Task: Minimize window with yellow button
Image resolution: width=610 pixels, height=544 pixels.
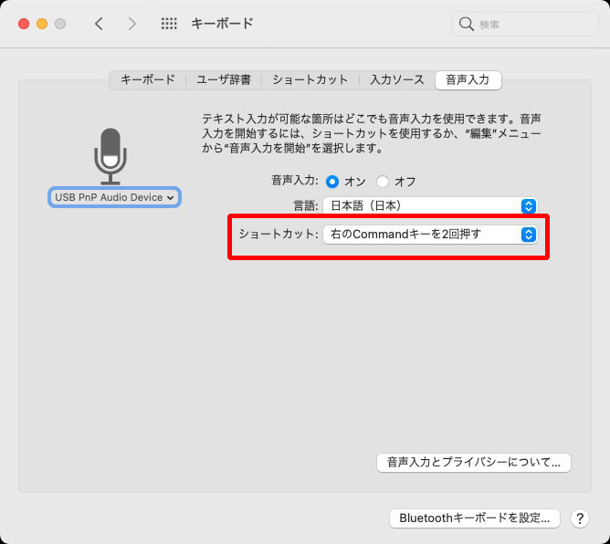Action: (42, 24)
